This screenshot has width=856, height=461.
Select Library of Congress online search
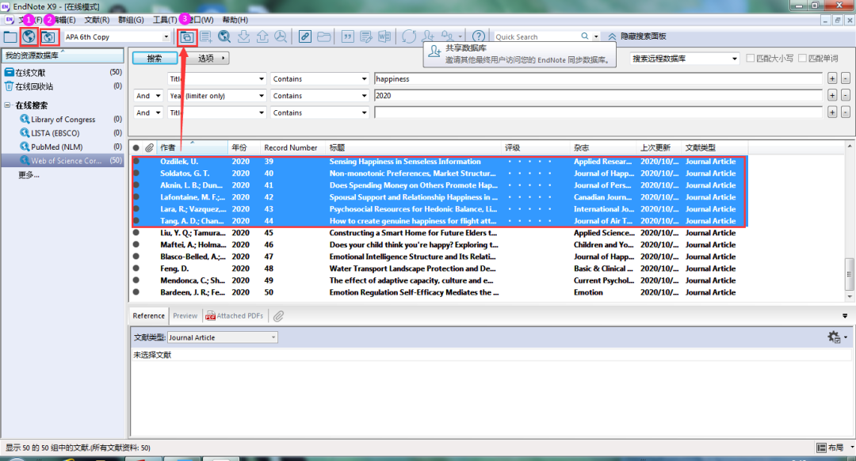tap(63, 120)
